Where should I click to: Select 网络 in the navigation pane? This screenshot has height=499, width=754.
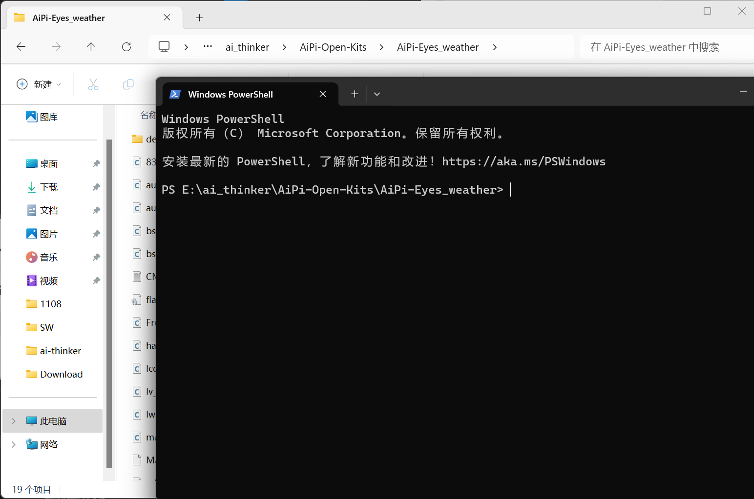tap(42, 444)
